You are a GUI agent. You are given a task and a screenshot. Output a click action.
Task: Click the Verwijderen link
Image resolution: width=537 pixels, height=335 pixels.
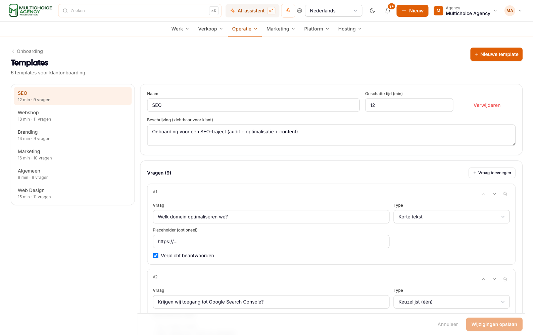(x=487, y=105)
